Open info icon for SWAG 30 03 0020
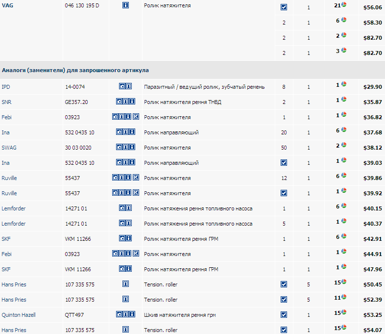Screen dimensions: 385x334 coord(132,147)
